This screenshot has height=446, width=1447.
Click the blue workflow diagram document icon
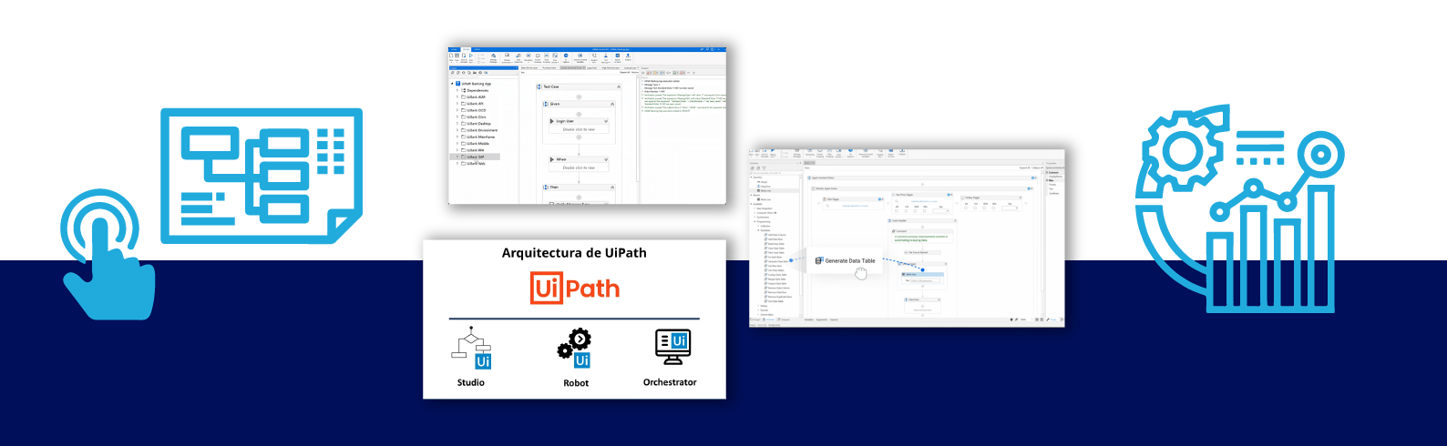click(x=262, y=176)
